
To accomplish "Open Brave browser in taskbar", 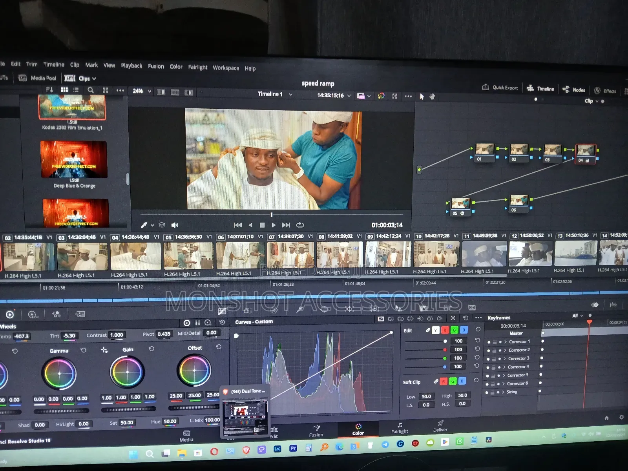I will point(246,450).
